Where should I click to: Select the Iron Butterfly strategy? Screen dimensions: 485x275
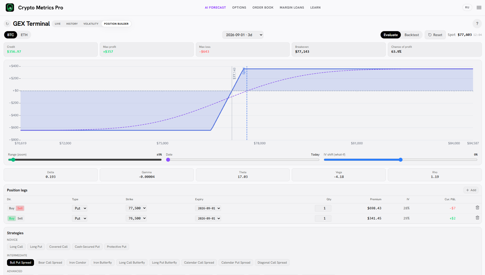pos(103,263)
